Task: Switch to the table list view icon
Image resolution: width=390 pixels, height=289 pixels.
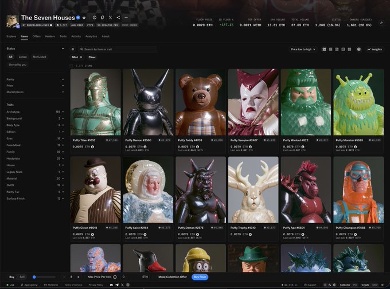Action: (x=349, y=49)
